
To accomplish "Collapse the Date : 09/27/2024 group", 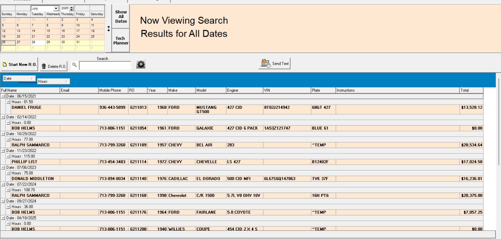I will (3, 201).
